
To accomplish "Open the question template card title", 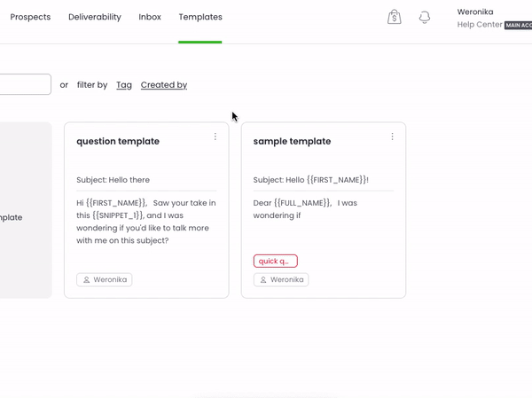I will coord(118,141).
